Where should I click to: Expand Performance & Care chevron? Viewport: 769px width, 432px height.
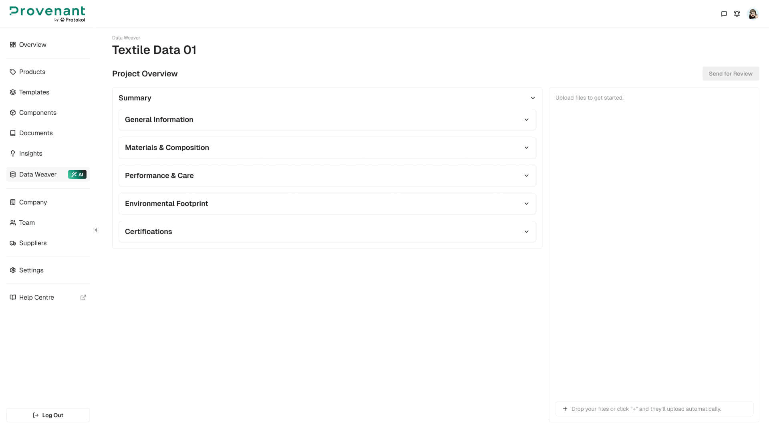526,176
